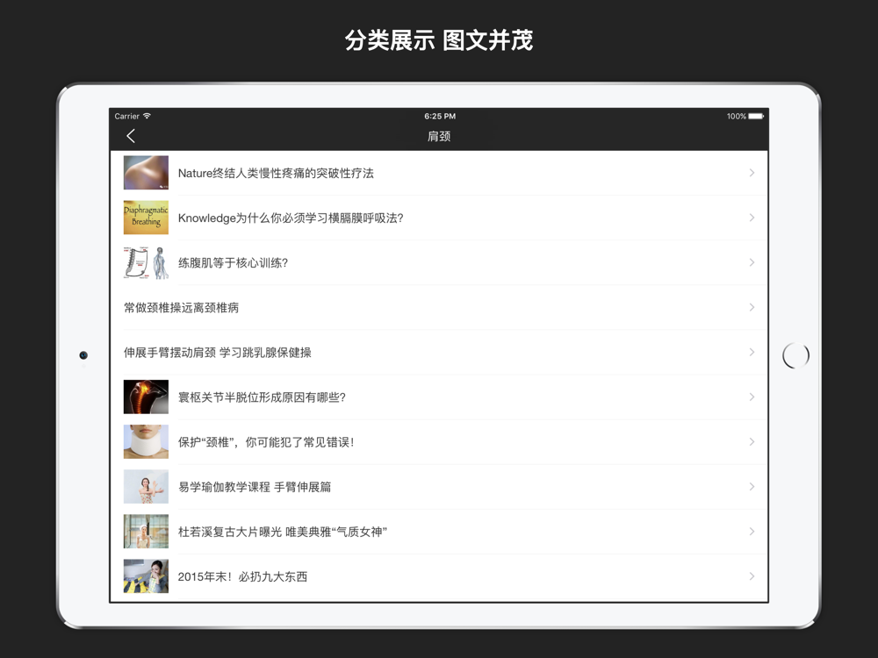Tap the back arrow in the navigation bar
Screen dimensions: 878x658
131,136
